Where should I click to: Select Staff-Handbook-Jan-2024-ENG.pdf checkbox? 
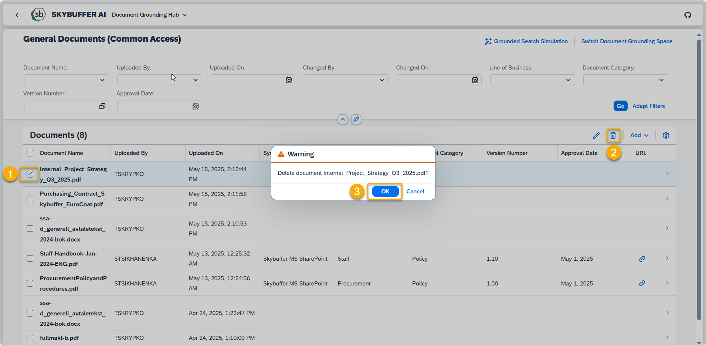[30, 258]
